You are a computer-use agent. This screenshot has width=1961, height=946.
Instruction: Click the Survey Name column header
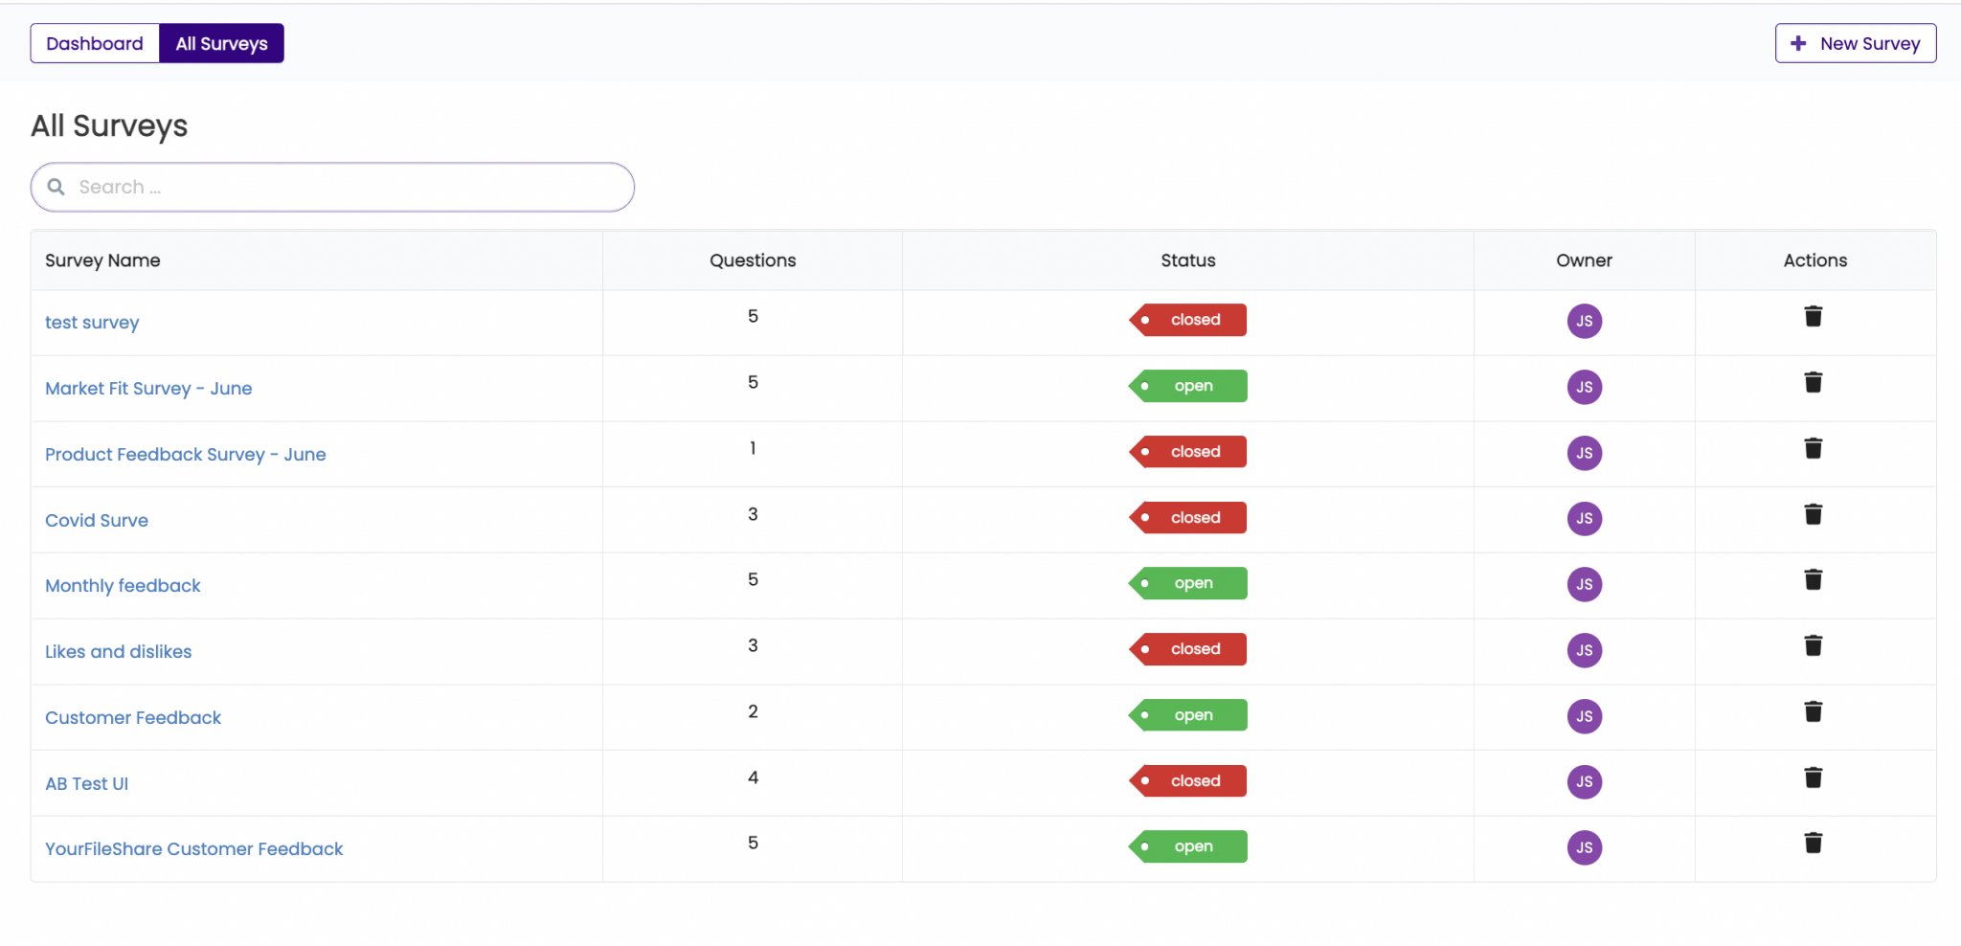coord(102,260)
